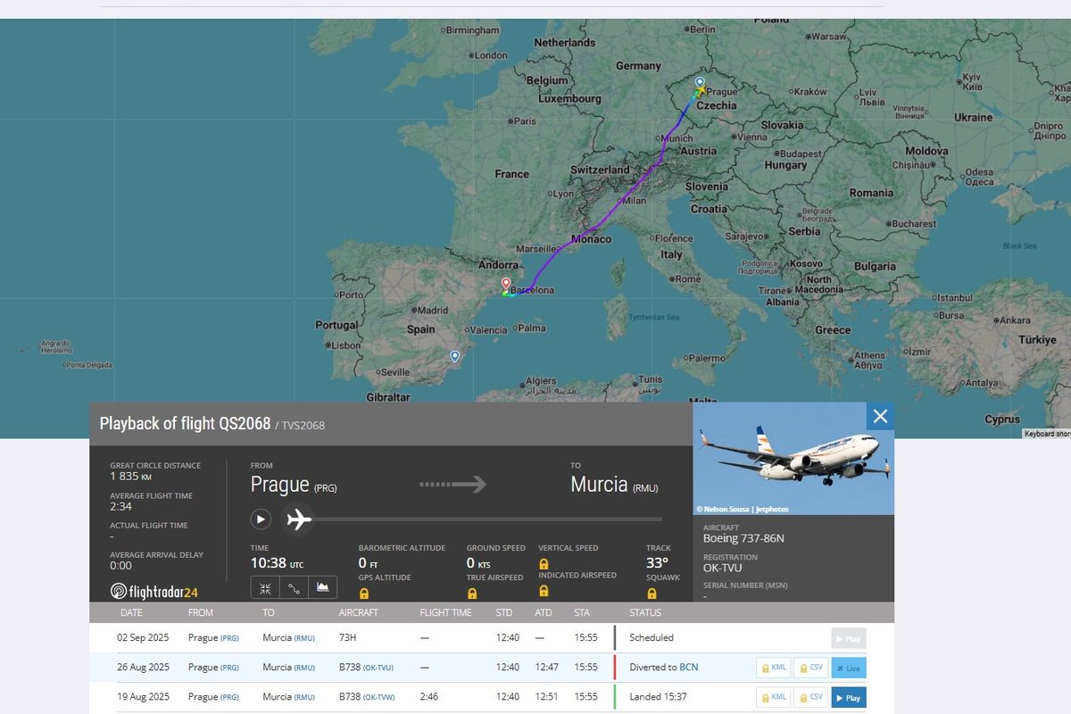Click the disabled Play button for 02 Sep
Screen dimensions: 1071x714
click(849, 638)
